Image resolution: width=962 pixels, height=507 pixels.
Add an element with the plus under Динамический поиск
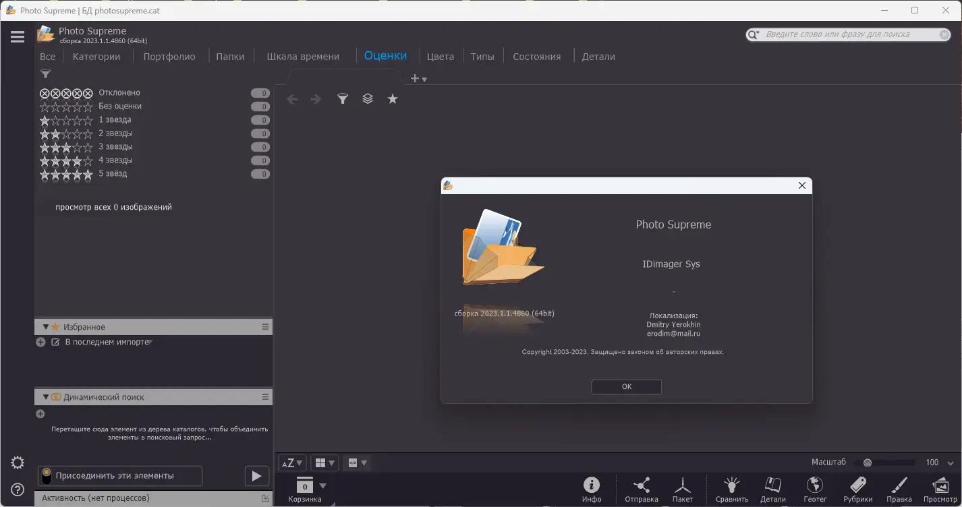[40, 414]
